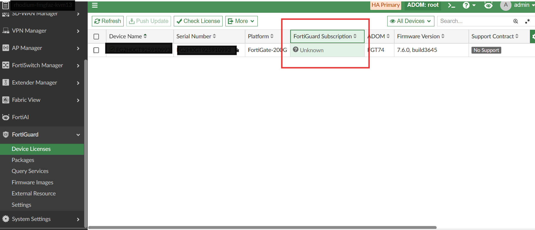535x230 pixels.
Task: Open column settings gear icon
Action: pyautogui.click(x=533, y=36)
